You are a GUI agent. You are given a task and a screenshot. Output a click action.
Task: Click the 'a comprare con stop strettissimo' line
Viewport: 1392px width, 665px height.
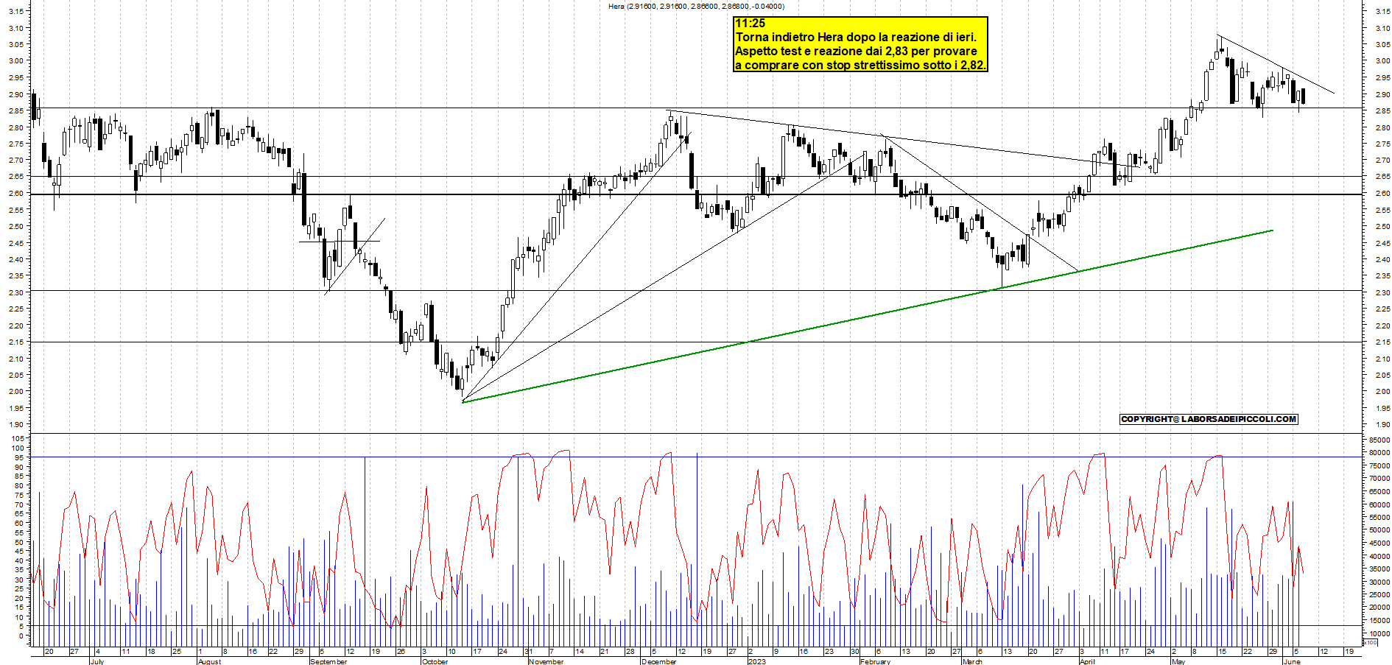[x=860, y=65]
